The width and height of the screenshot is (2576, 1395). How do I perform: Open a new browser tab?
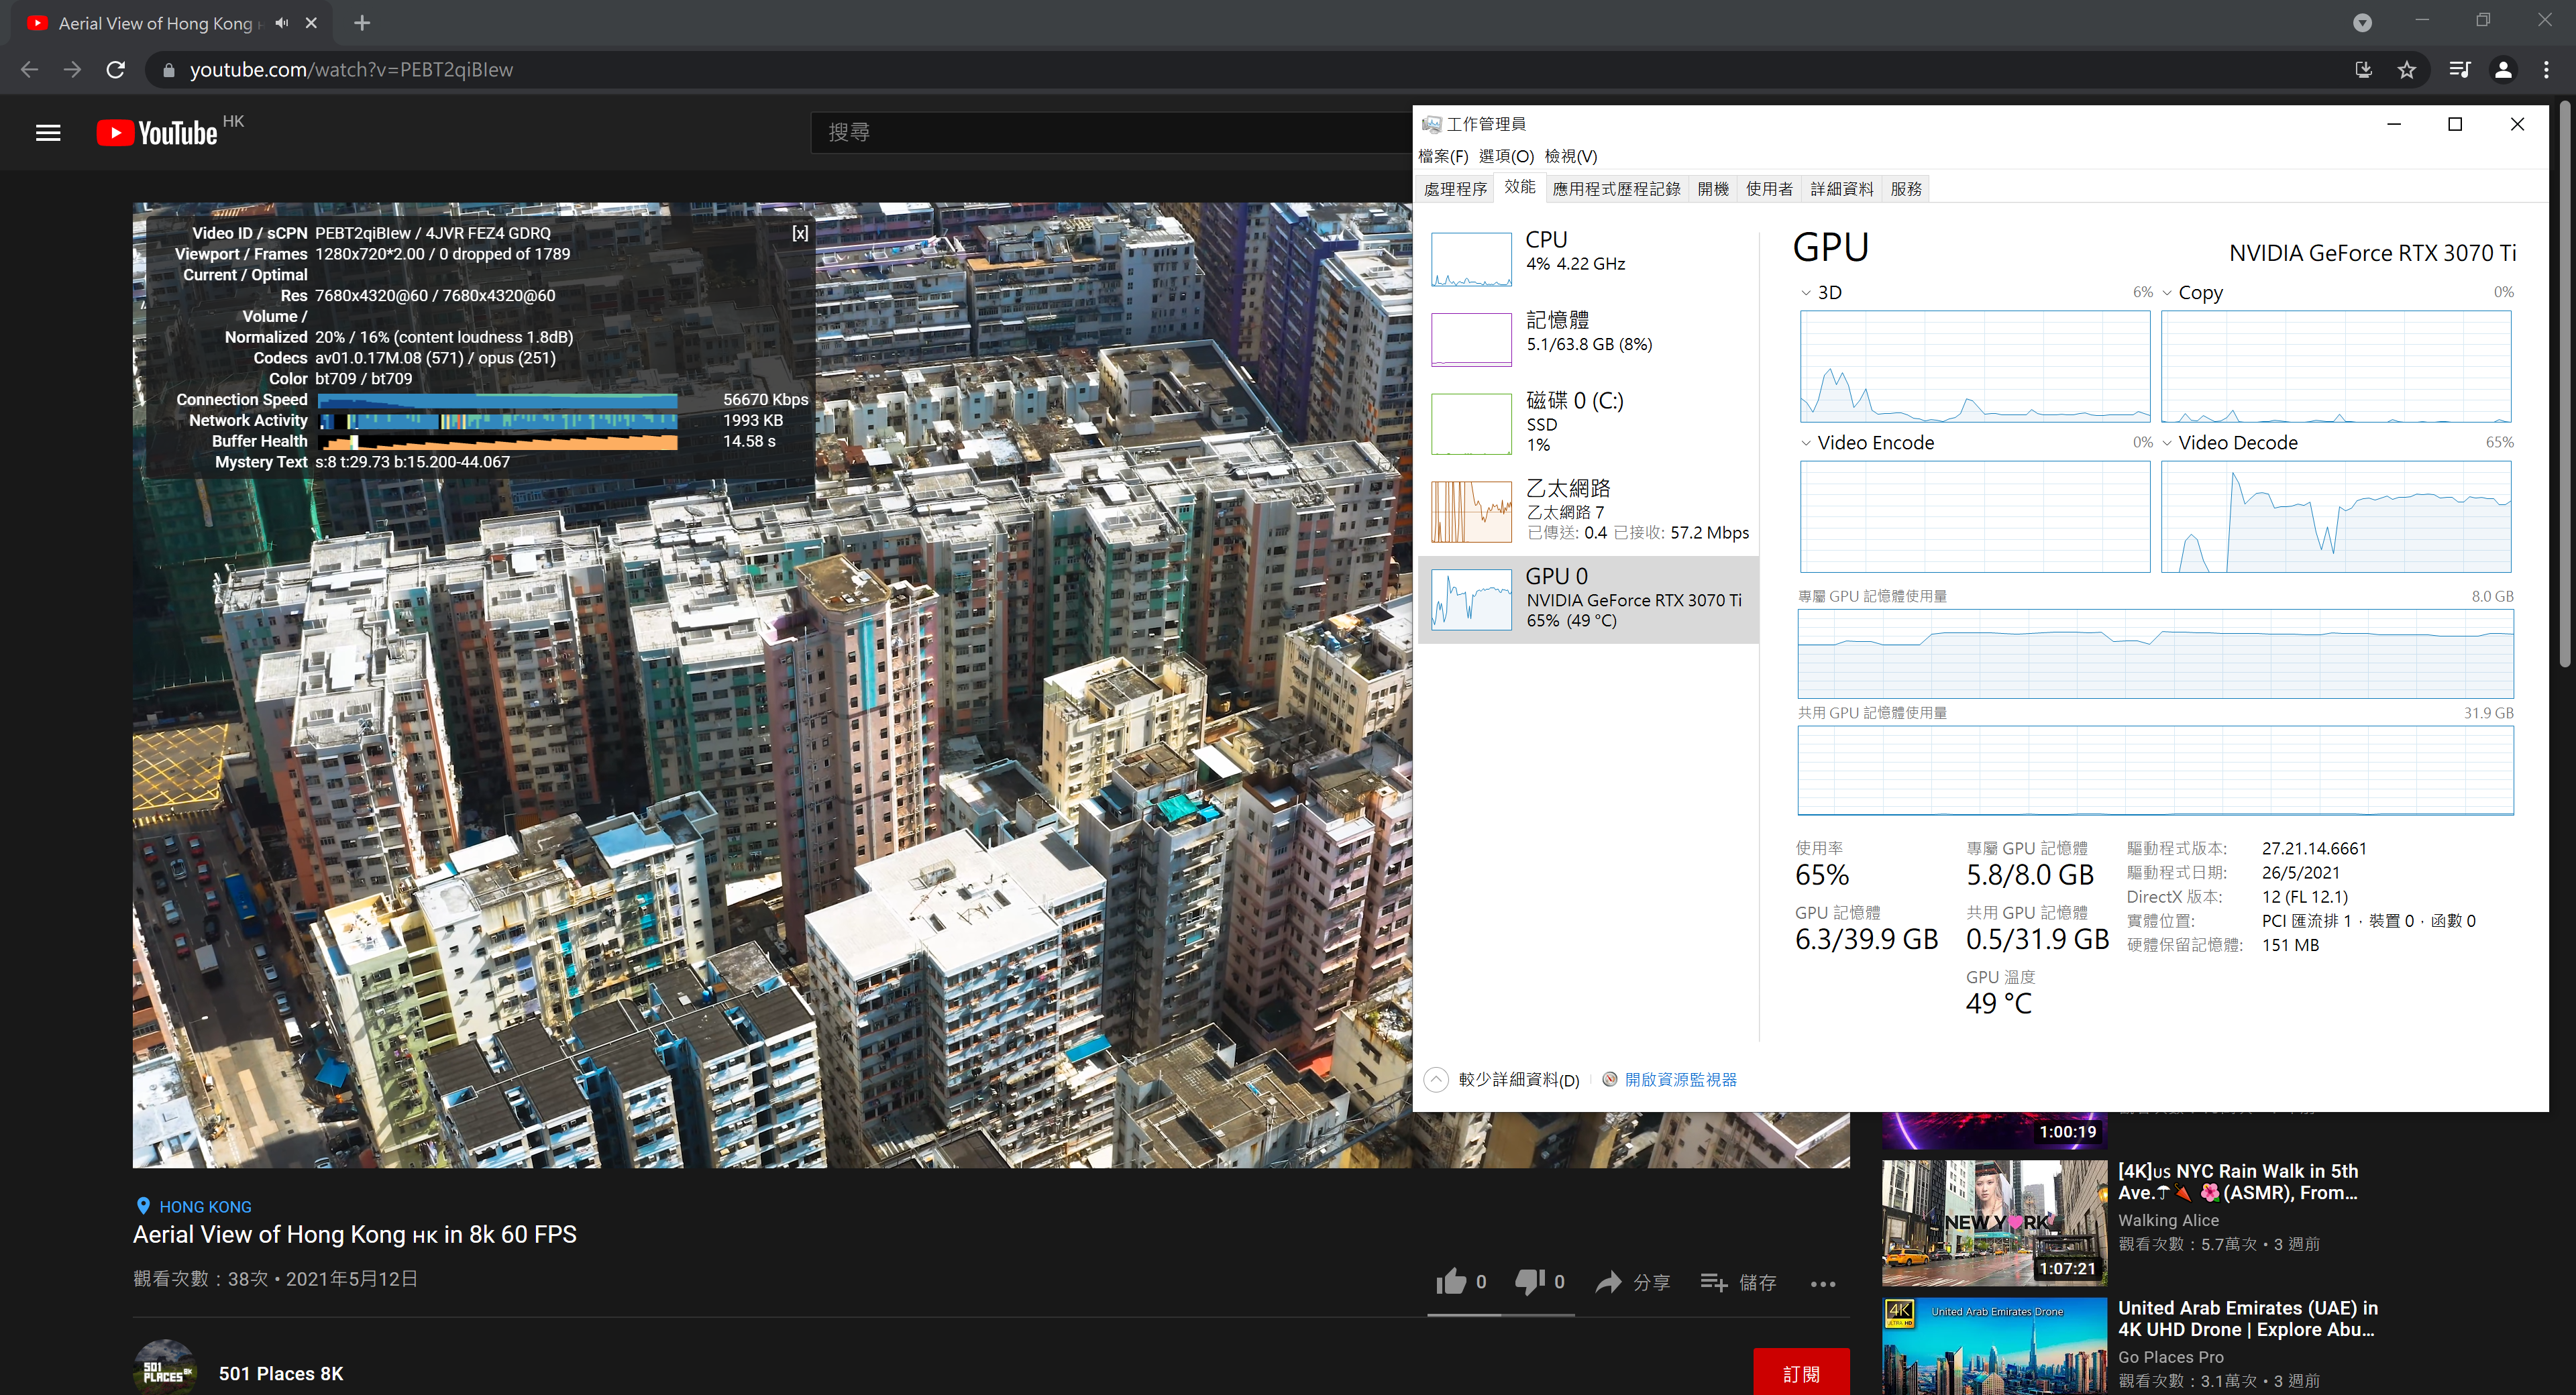point(362,23)
